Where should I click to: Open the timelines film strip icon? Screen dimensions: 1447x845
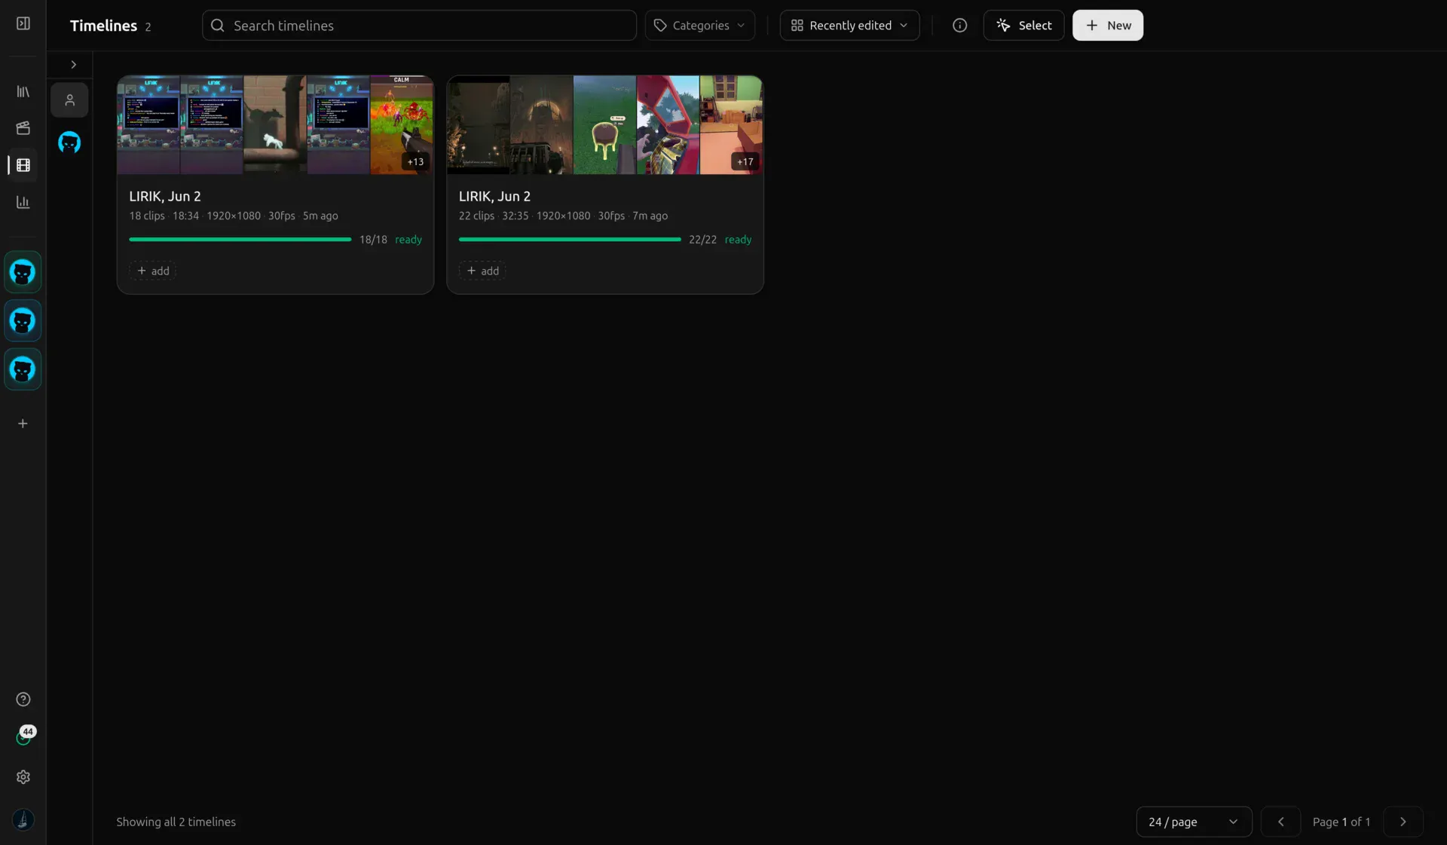(x=23, y=165)
